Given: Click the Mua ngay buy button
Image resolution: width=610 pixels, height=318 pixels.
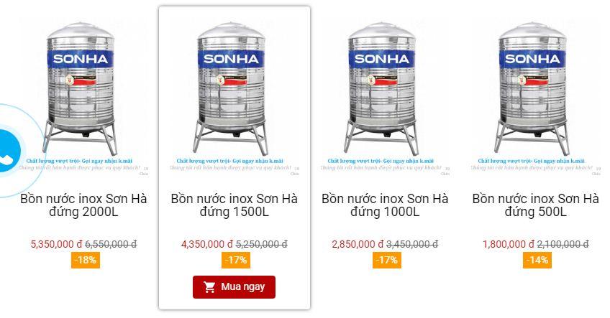Looking at the screenshot, I should tap(234, 287).
